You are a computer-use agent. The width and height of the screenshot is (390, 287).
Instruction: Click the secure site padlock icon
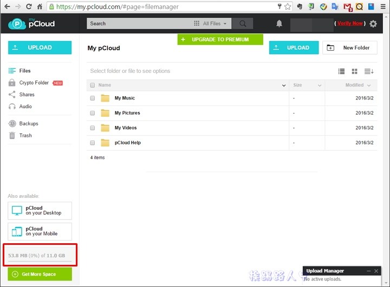(51, 6)
